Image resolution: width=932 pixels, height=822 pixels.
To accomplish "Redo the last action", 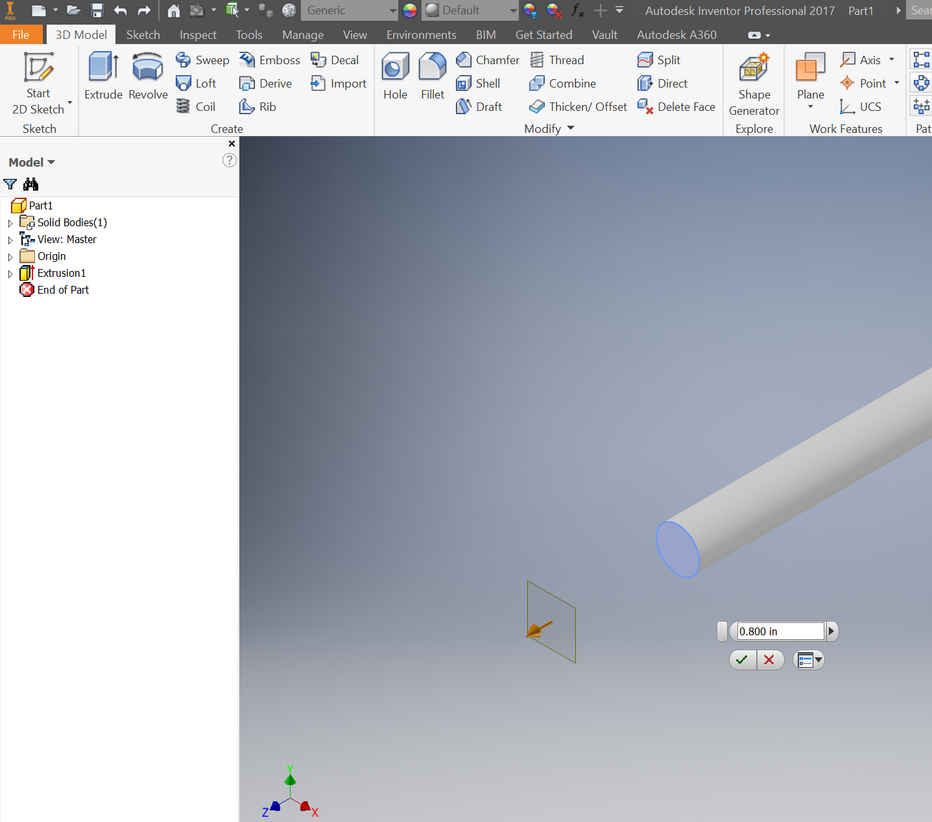I will 144,10.
